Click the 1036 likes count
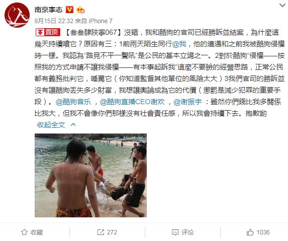288x241 pixels. pyautogui.click(x=263, y=232)
